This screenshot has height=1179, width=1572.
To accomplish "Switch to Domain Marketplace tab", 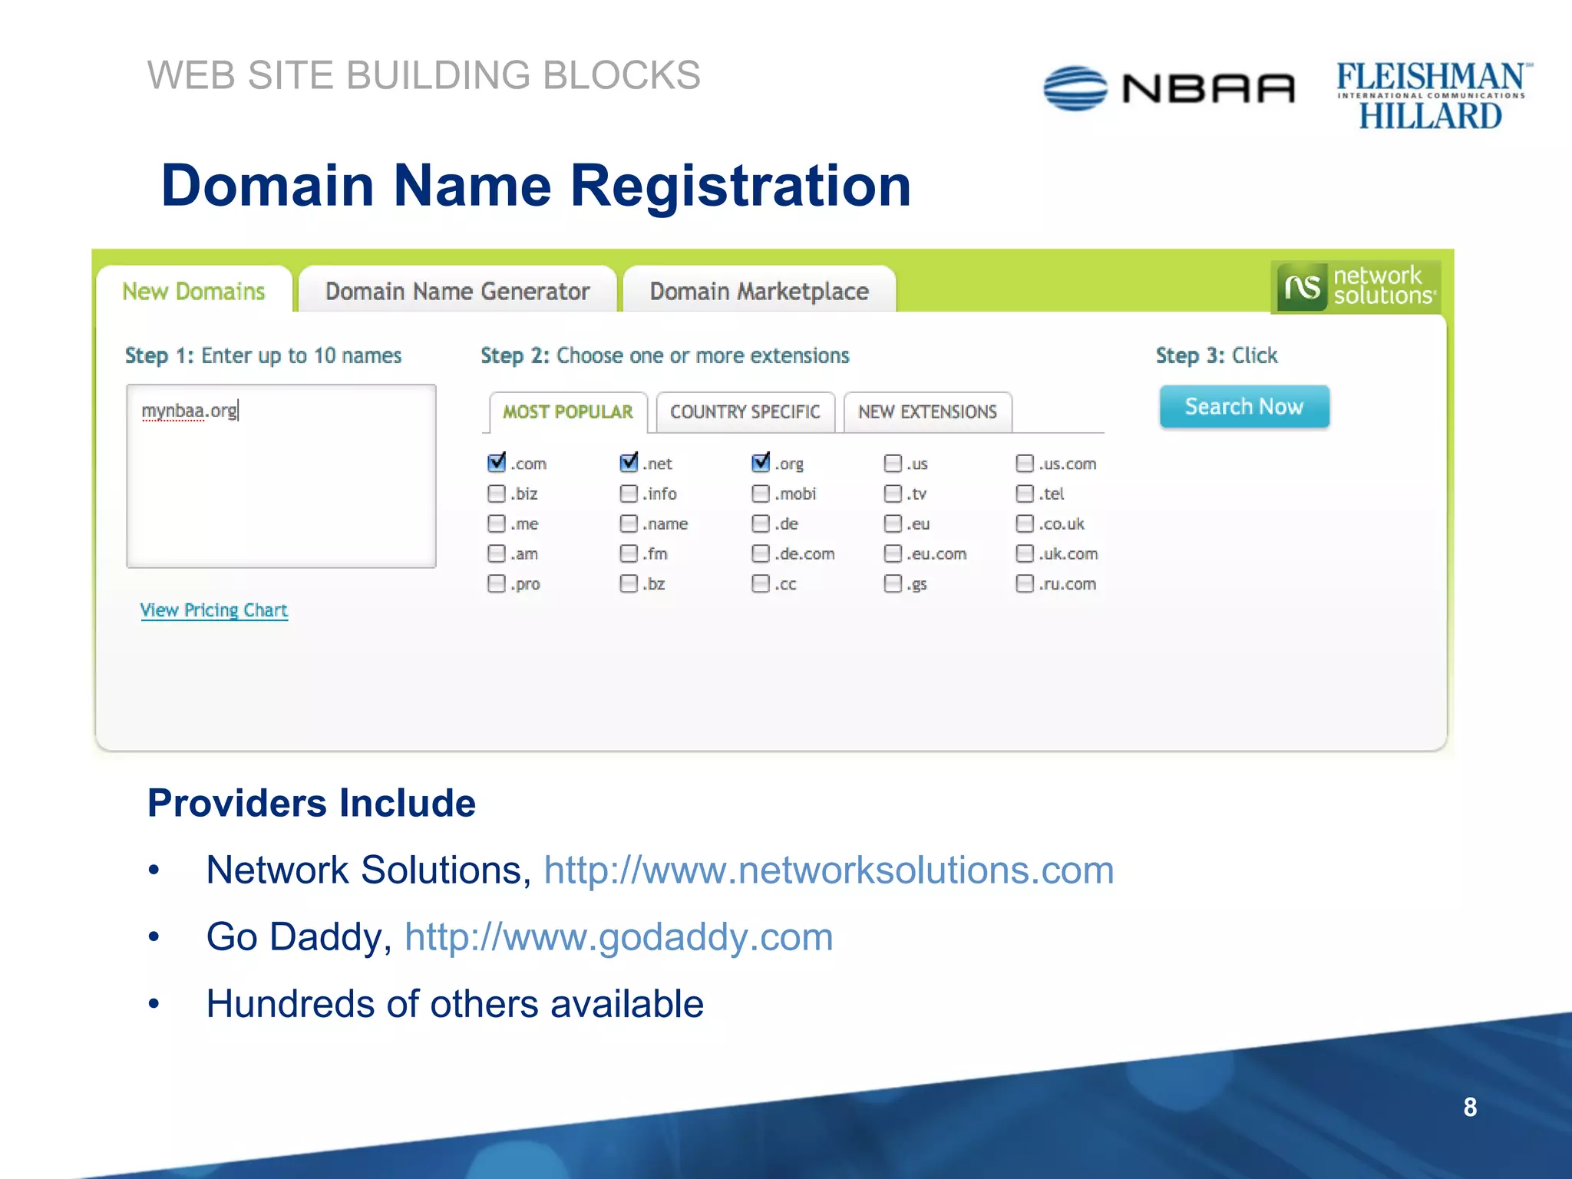I will [759, 291].
